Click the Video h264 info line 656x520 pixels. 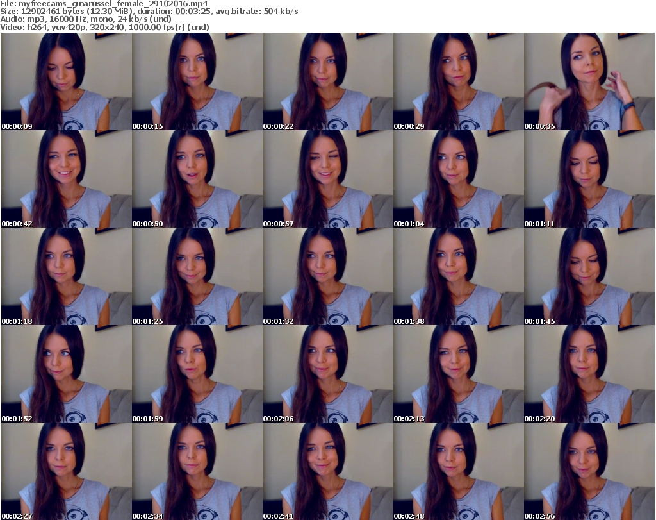tap(104, 27)
